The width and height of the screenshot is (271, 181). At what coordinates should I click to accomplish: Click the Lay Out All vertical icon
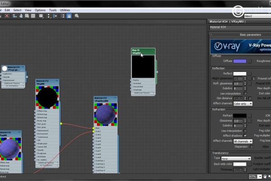pos(49,16)
